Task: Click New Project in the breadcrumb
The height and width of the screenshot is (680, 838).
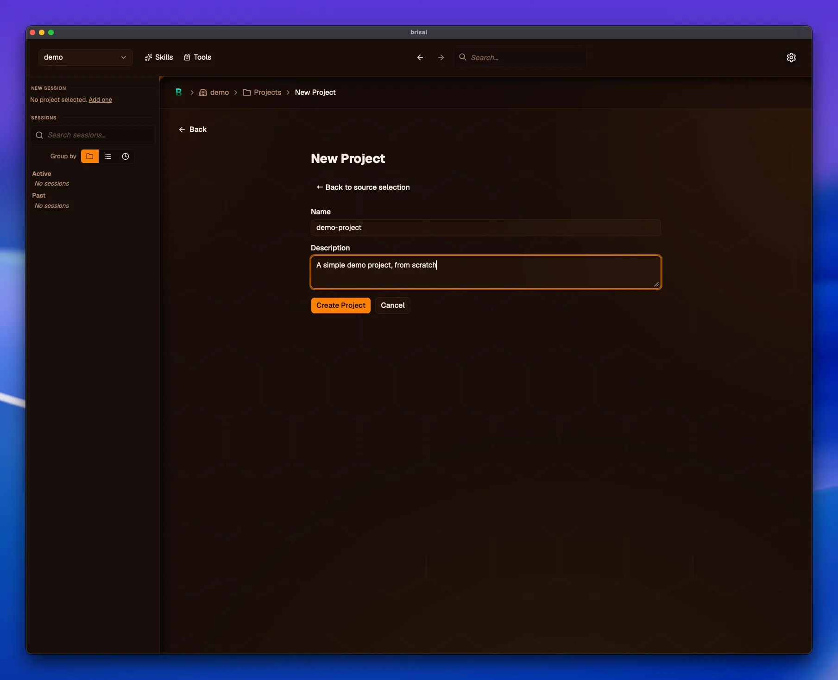Action: tap(315, 93)
